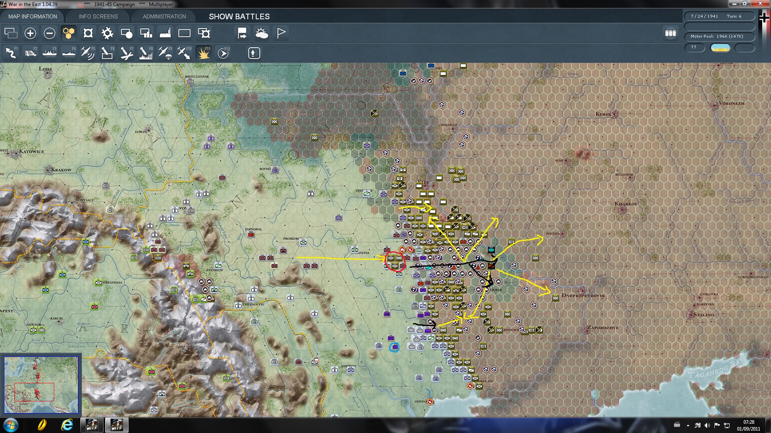Click the Lodz city label on map
Viewport: 771px width, 433px height.
click(x=45, y=69)
